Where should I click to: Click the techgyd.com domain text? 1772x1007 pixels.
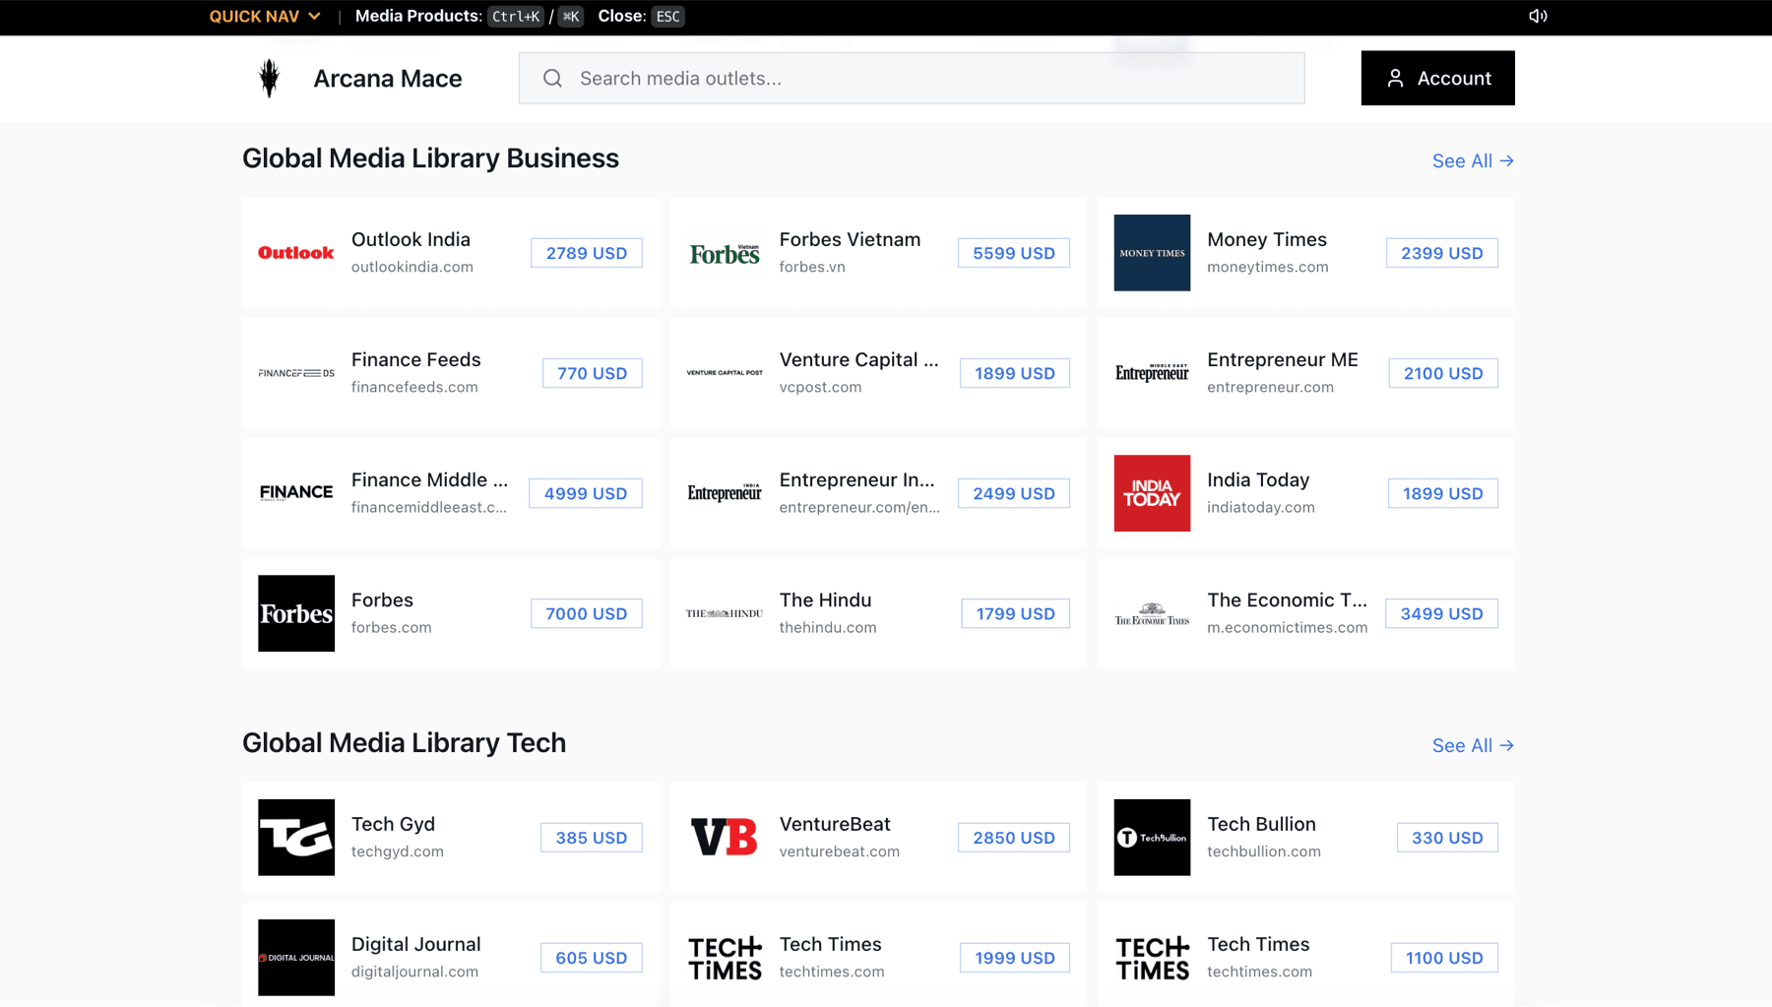click(398, 851)
